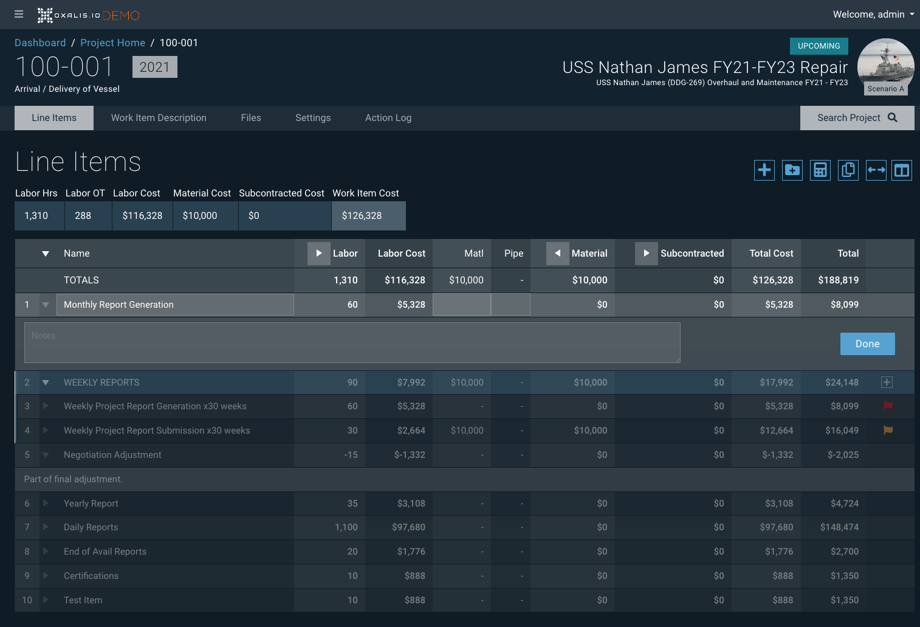The image size is (920, 627).
Task: Click the horizontal expand arrows icon
Action: click(x=876, y=170)
